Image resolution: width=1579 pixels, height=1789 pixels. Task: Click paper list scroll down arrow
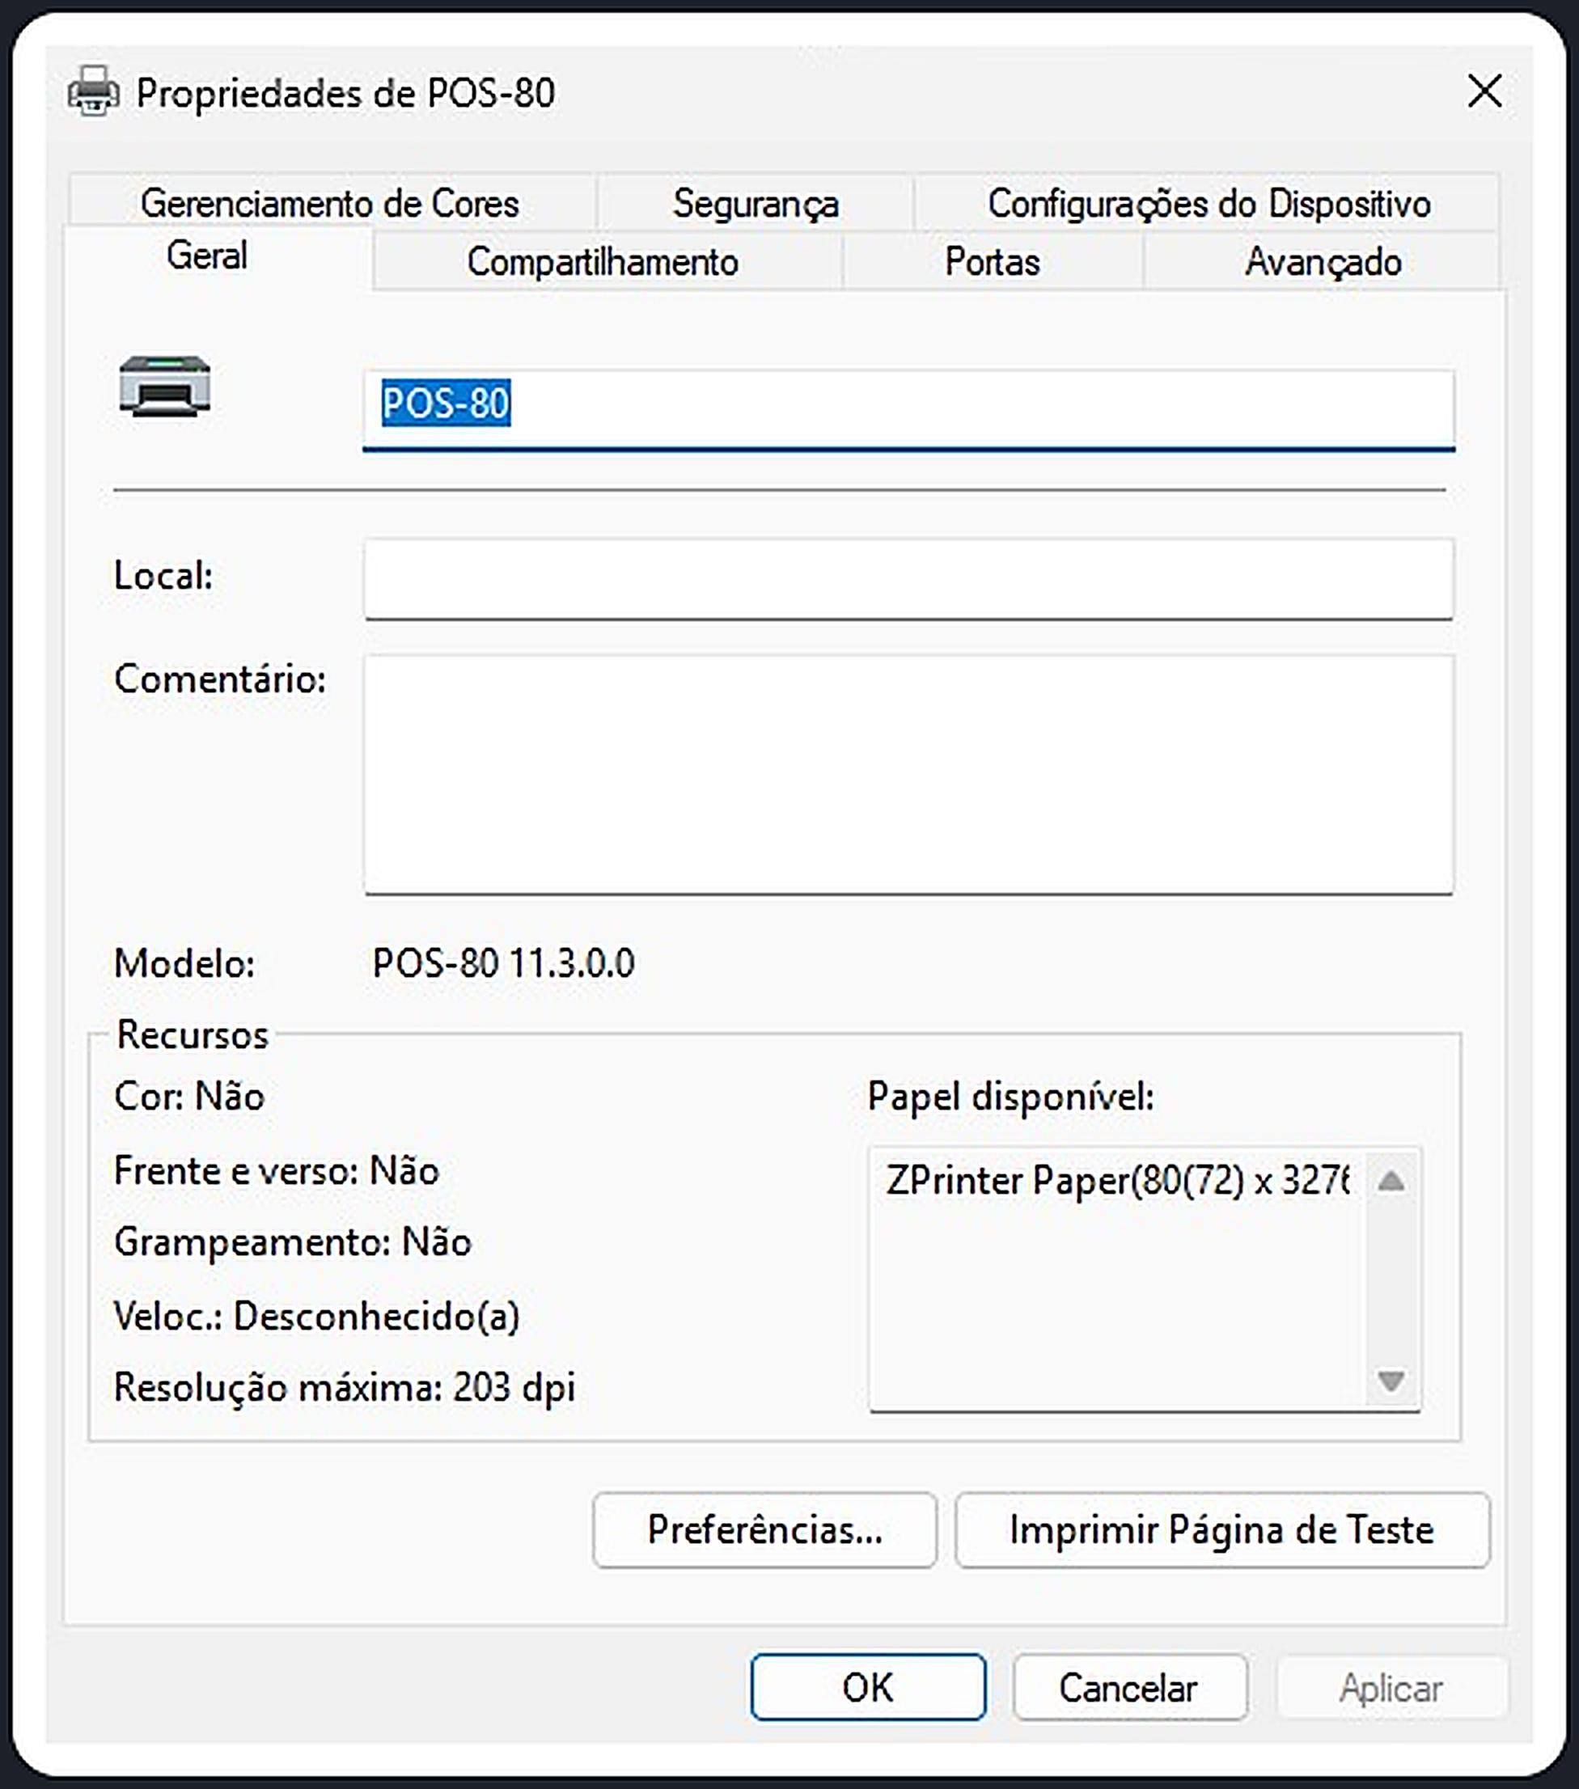(1391, 1381)
